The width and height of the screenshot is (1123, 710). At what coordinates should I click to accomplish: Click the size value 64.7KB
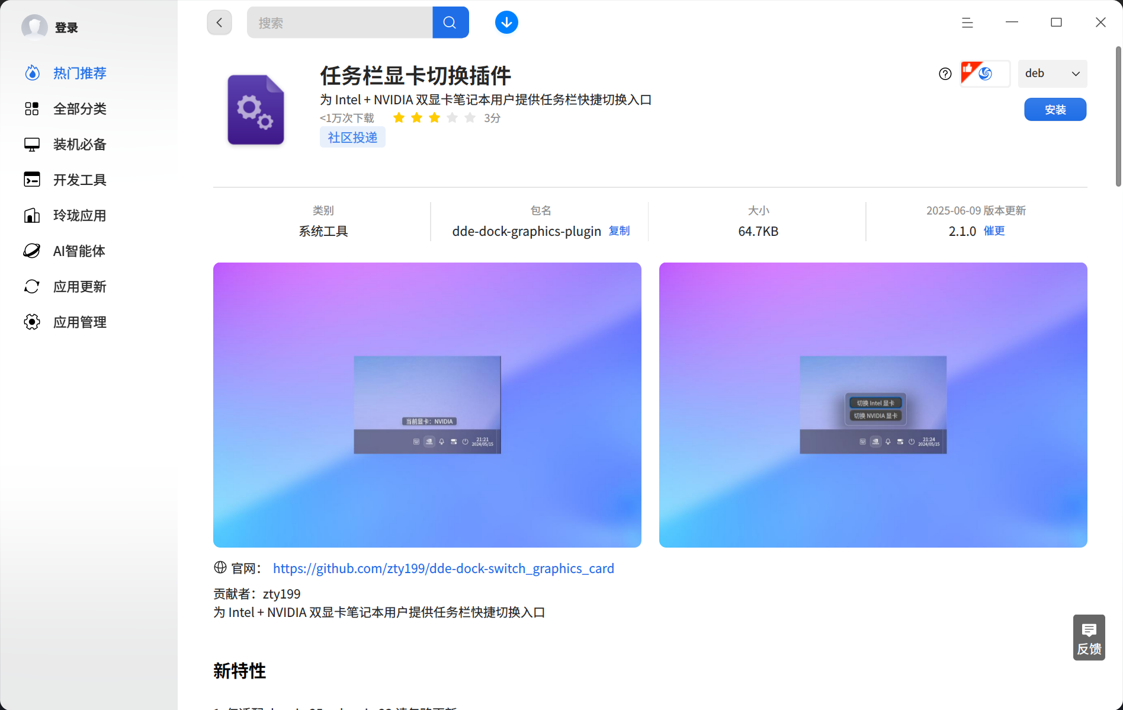click(x=758, y=231)
